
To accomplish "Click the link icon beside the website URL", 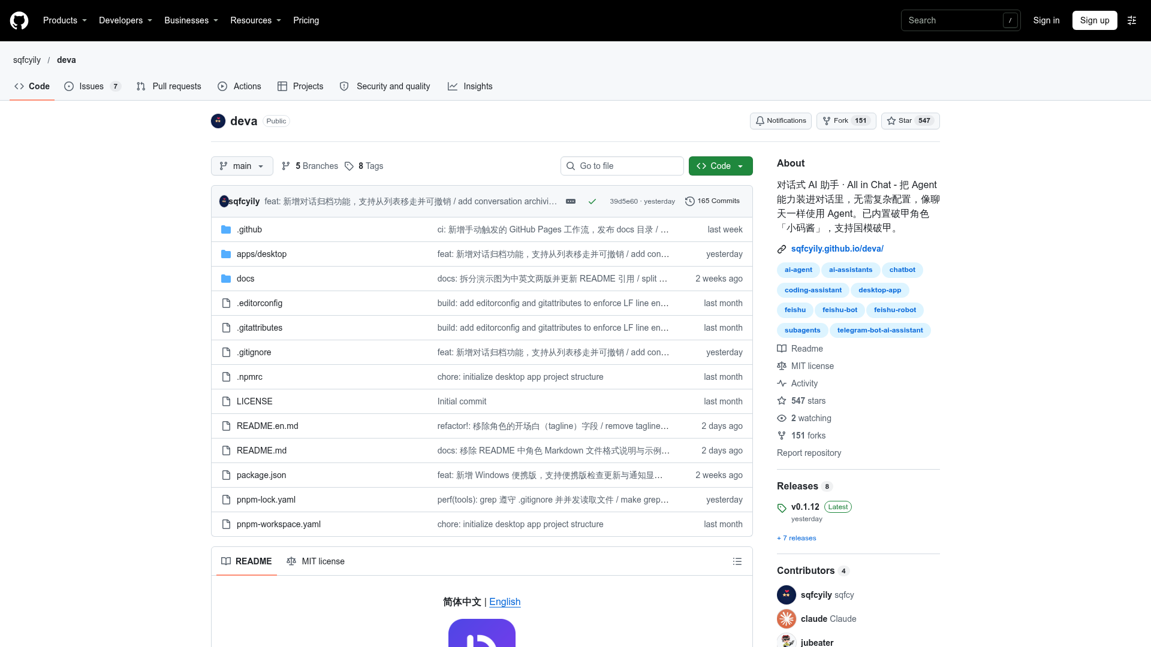I will coord(782,249).
